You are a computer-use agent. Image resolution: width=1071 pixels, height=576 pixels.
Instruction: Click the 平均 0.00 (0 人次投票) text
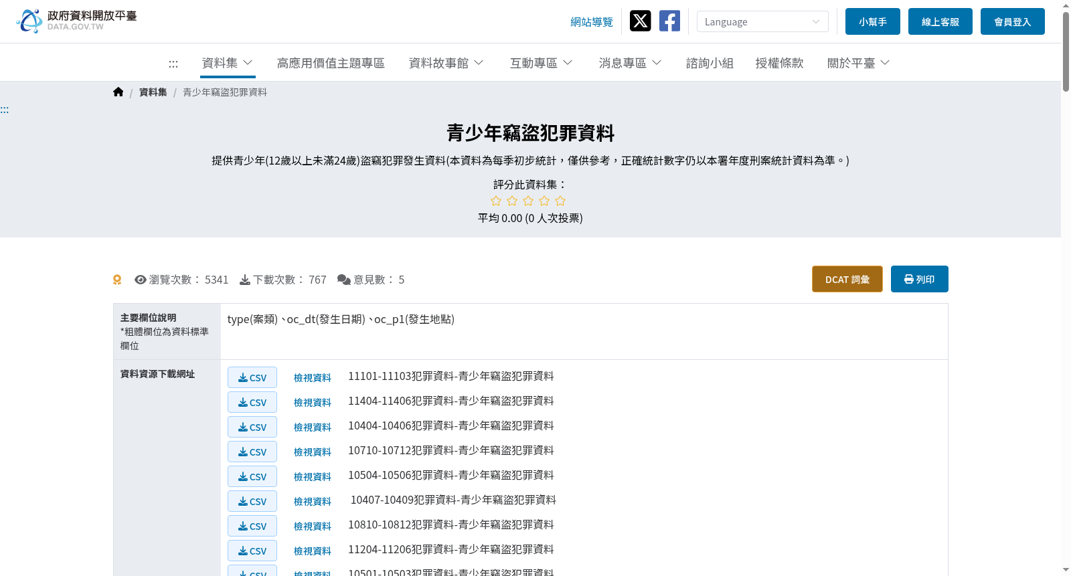[531, 218]
